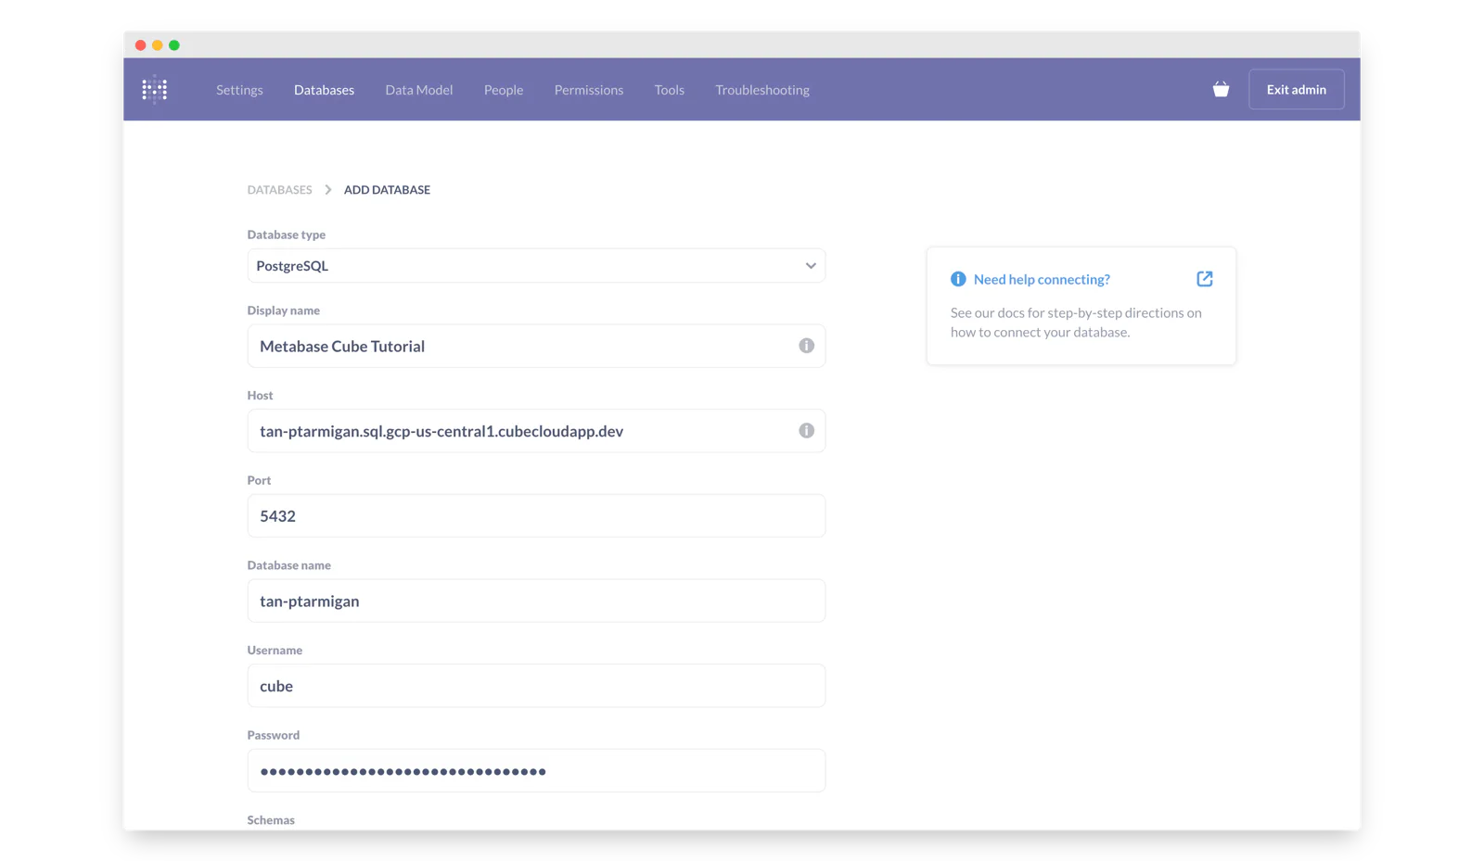Open external docs link icon
This screenshot has width=1484, height=861.
1204,279
